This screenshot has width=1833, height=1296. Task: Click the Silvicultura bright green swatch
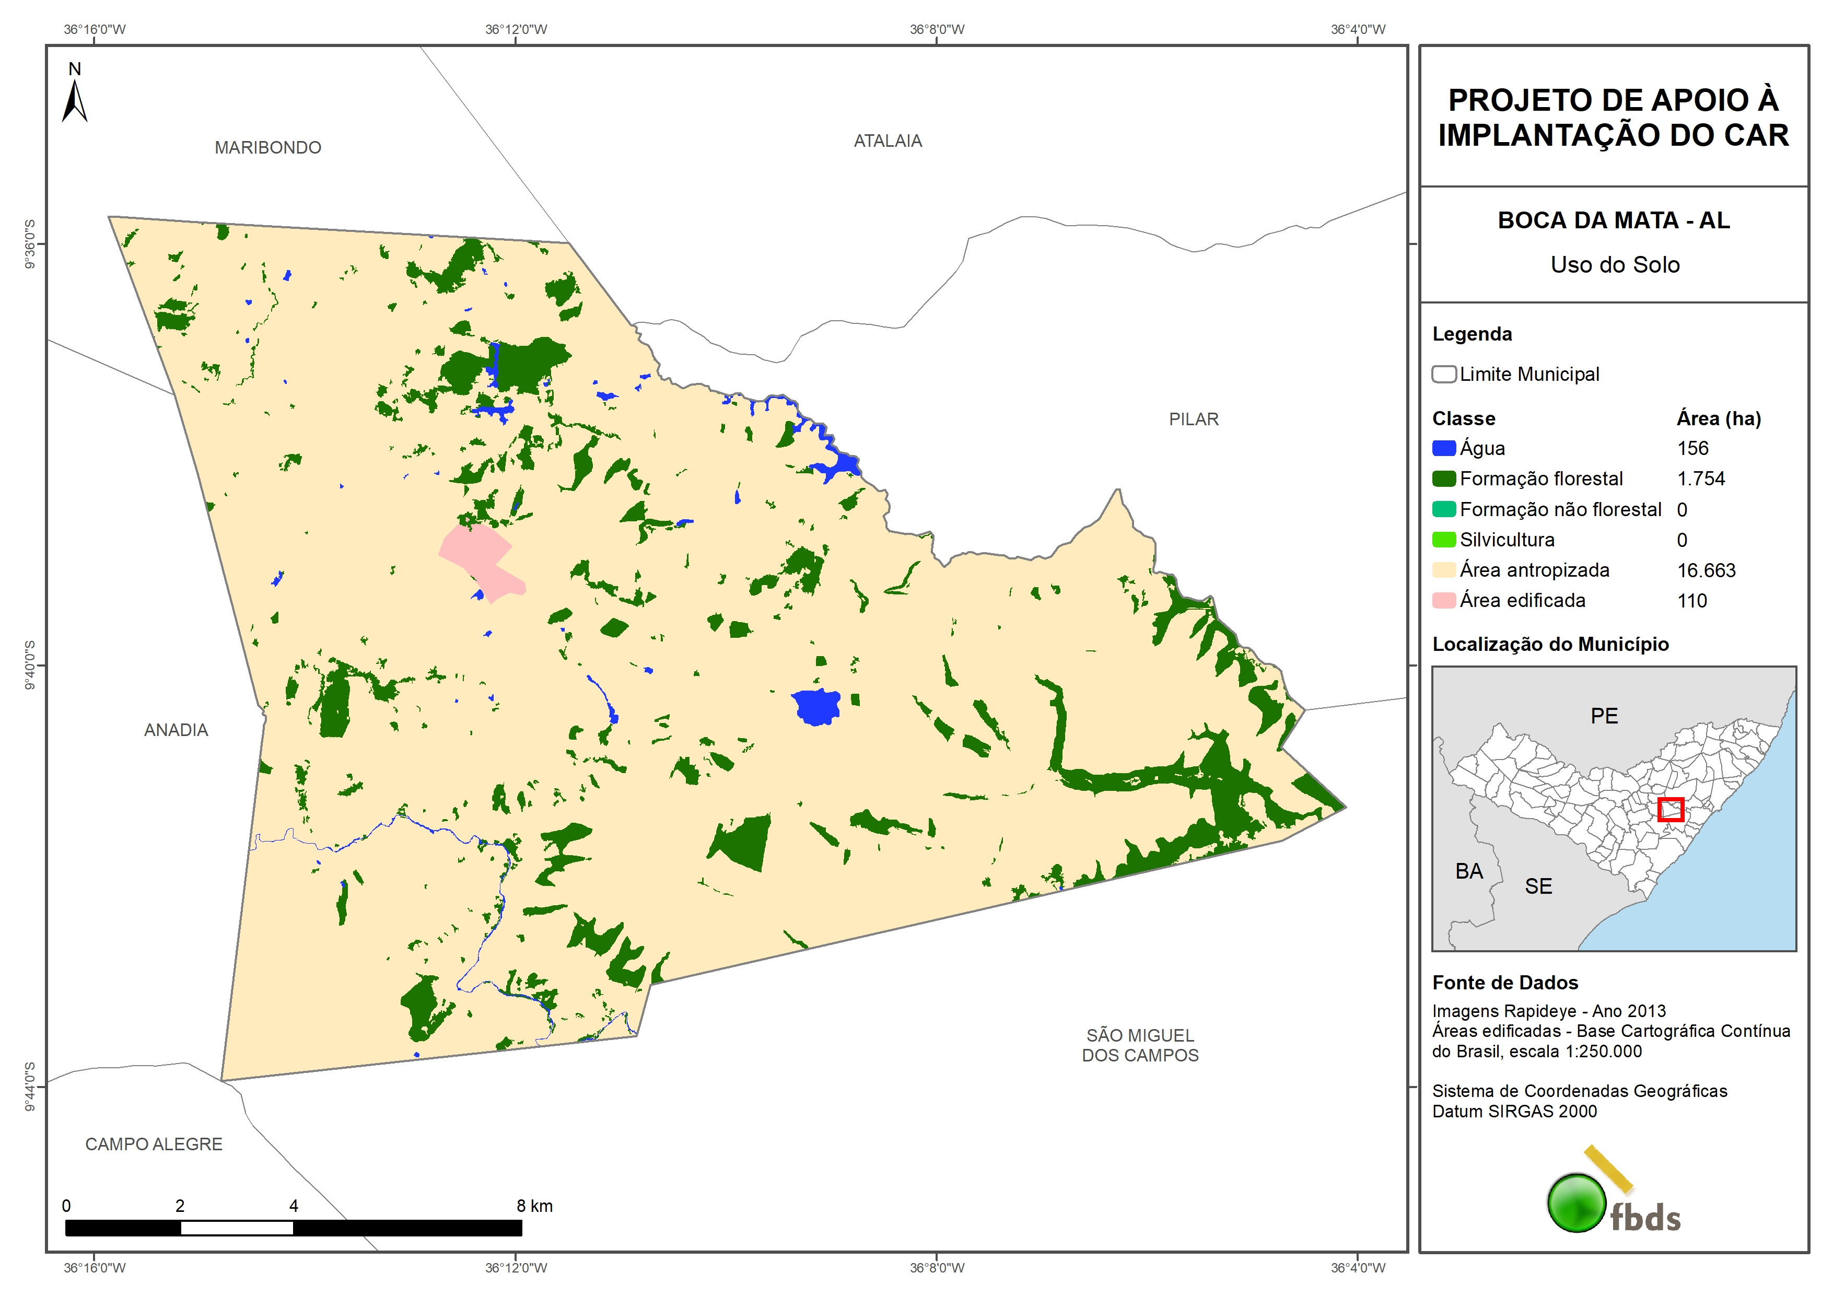(x=1443, y=540)
